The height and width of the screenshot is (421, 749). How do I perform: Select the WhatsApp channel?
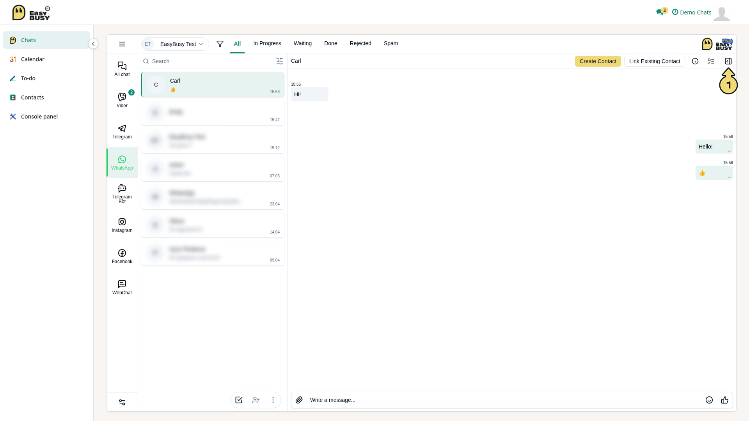click(x=122, y=163)
